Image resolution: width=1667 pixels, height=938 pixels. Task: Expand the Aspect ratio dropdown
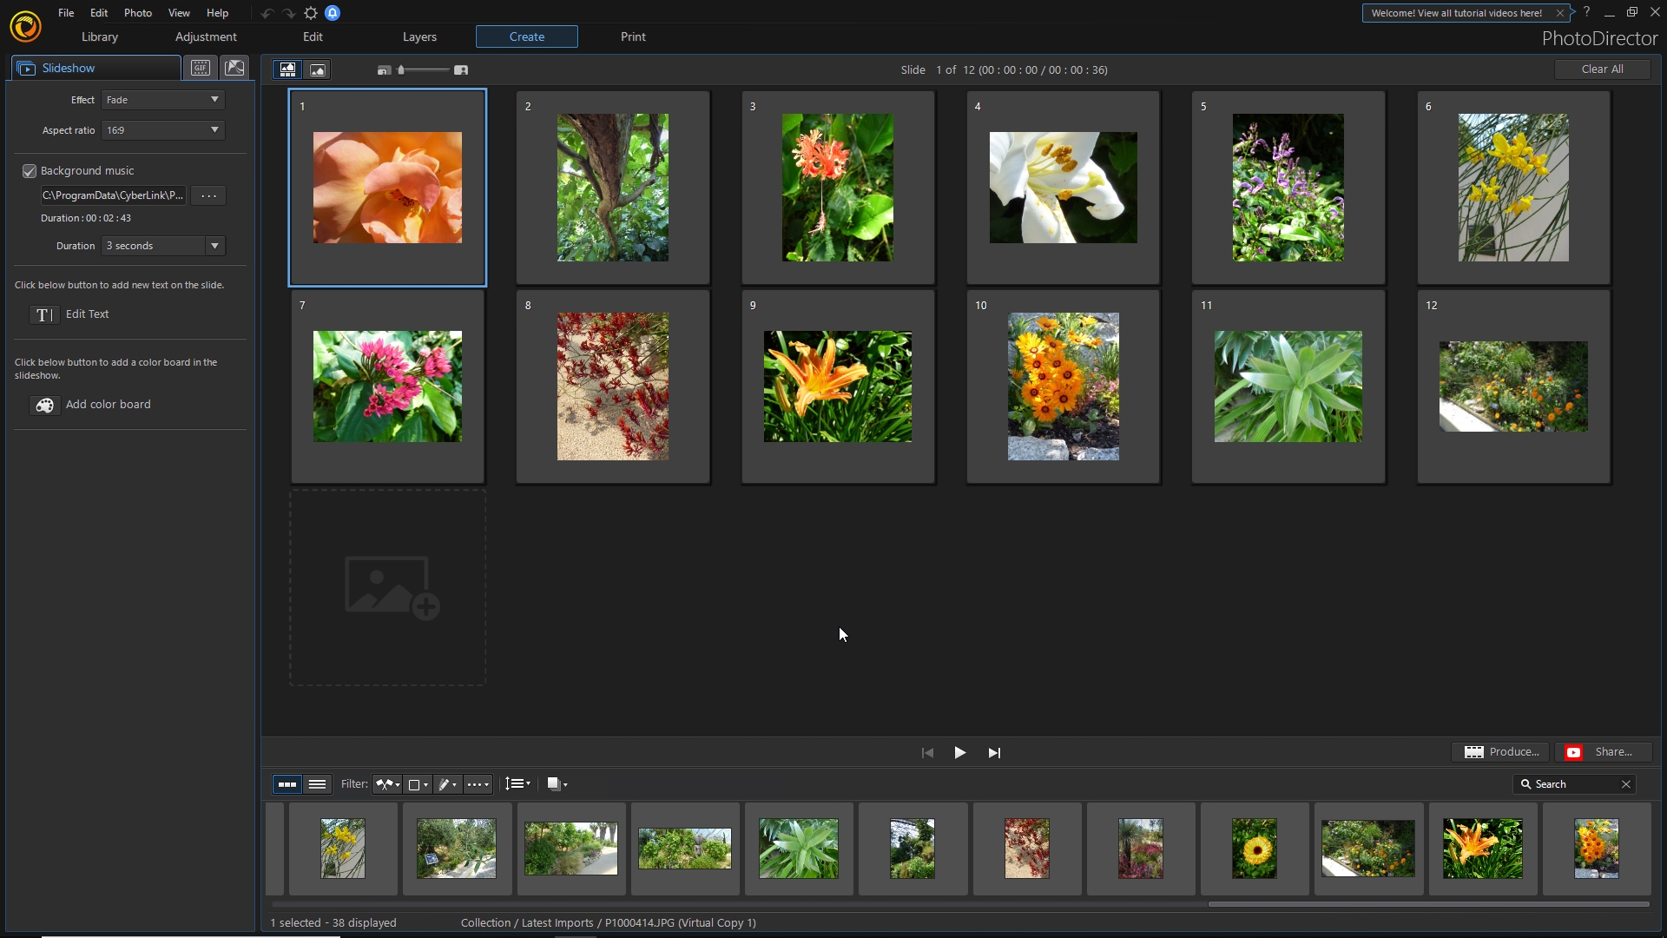(213, 129)
